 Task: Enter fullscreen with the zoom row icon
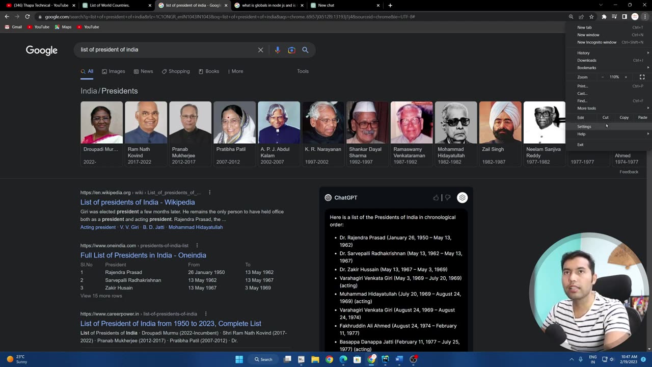coord(642,77)
